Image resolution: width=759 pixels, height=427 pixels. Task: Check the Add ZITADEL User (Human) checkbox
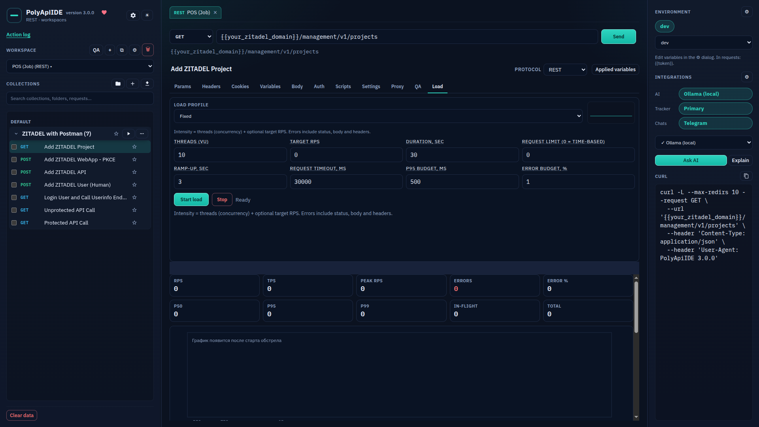point(14,185)
